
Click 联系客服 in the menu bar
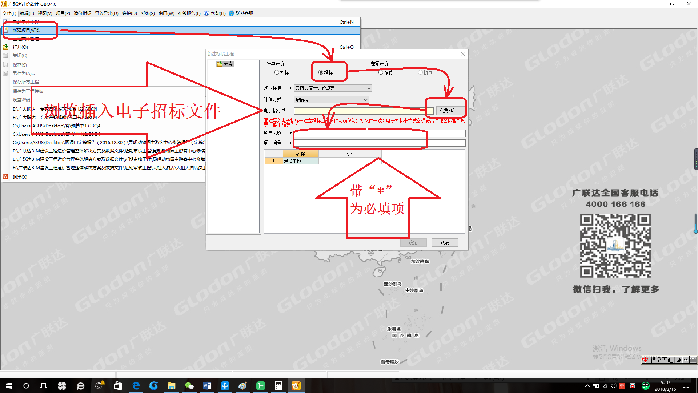click(x=241, y=13)
